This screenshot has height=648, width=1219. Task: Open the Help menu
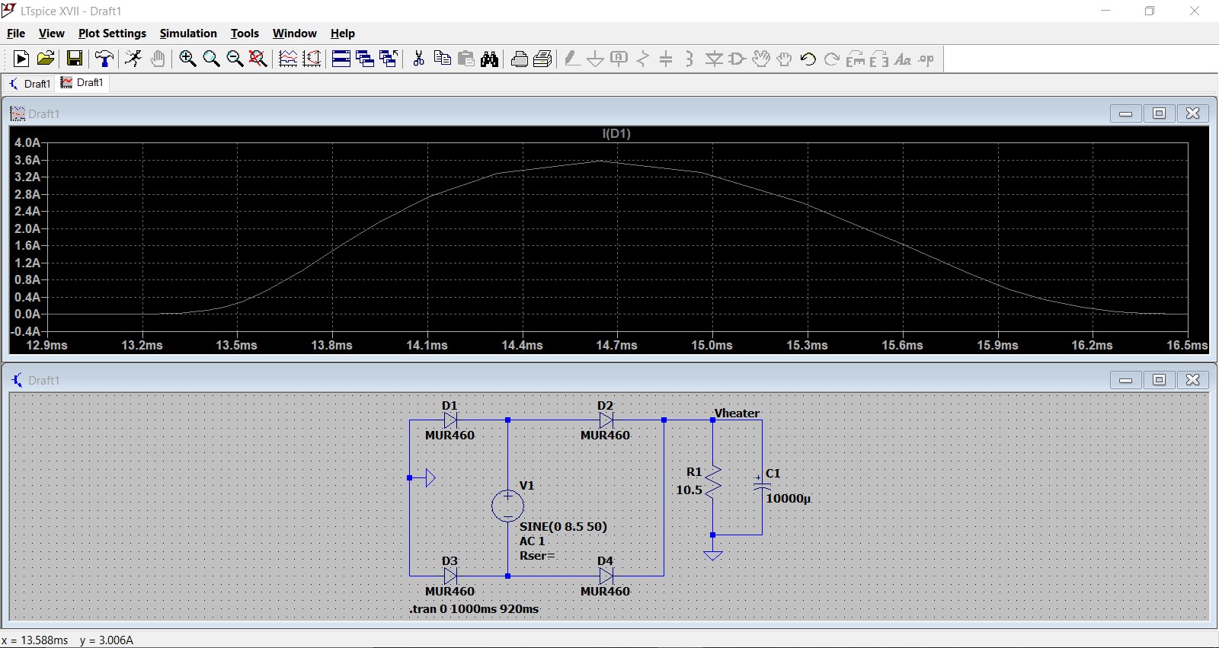click(x=343, y=34)
